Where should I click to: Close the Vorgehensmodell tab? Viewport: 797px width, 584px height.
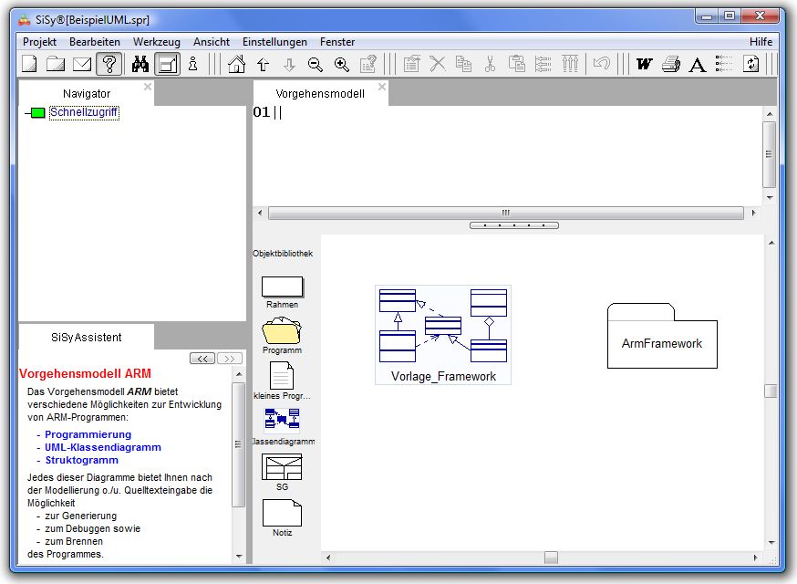pyautogui.click(x=382, y=87)
